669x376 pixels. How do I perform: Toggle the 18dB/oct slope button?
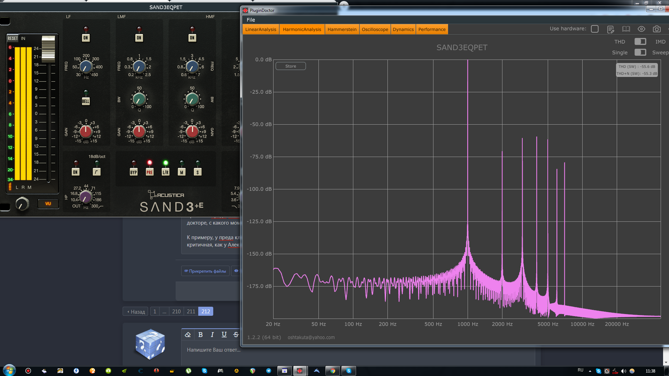[97, 172]
